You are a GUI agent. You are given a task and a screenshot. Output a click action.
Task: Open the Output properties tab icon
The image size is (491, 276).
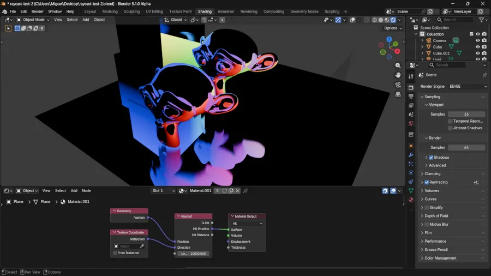pos(411,97)
